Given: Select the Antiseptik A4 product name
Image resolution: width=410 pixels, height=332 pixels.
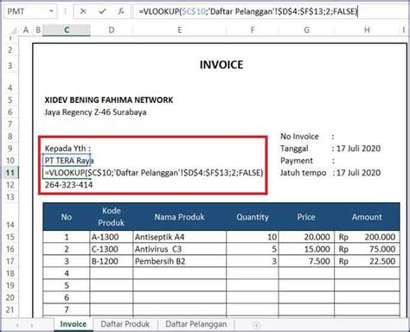Looking at the screenshot, I should pyautogui.click(x=180, y=237).
